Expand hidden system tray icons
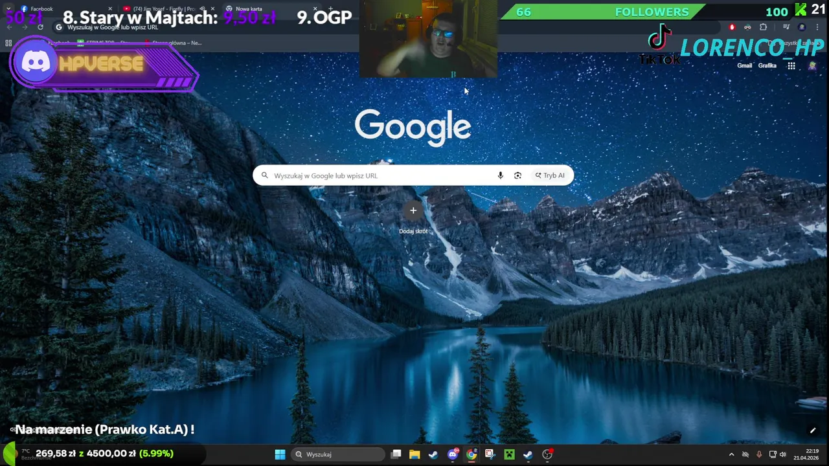This screenshot has width=829, height=466. coord(731,454)
